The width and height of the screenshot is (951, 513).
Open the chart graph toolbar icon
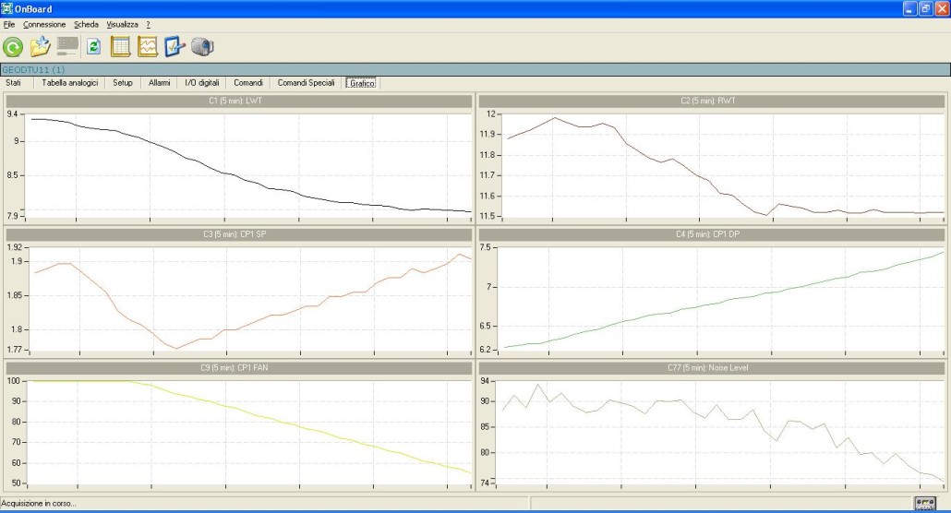(x=148, y=46)
